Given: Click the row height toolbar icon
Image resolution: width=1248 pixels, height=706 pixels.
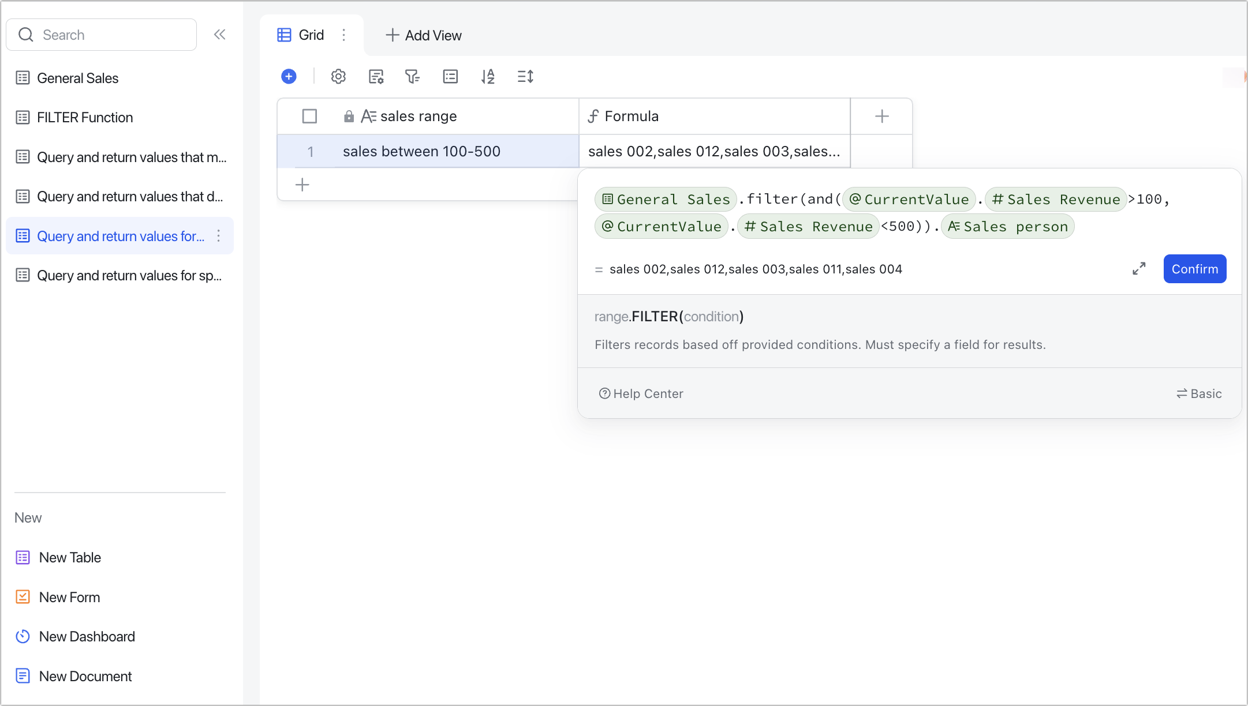Looking at the screenshot, I should pos(525,76).
